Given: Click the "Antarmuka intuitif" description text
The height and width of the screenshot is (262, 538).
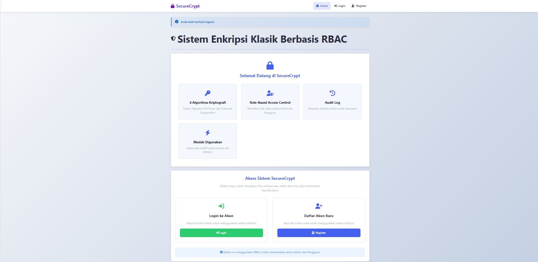Looking at the screenshot, I should [x=208, y=150].
